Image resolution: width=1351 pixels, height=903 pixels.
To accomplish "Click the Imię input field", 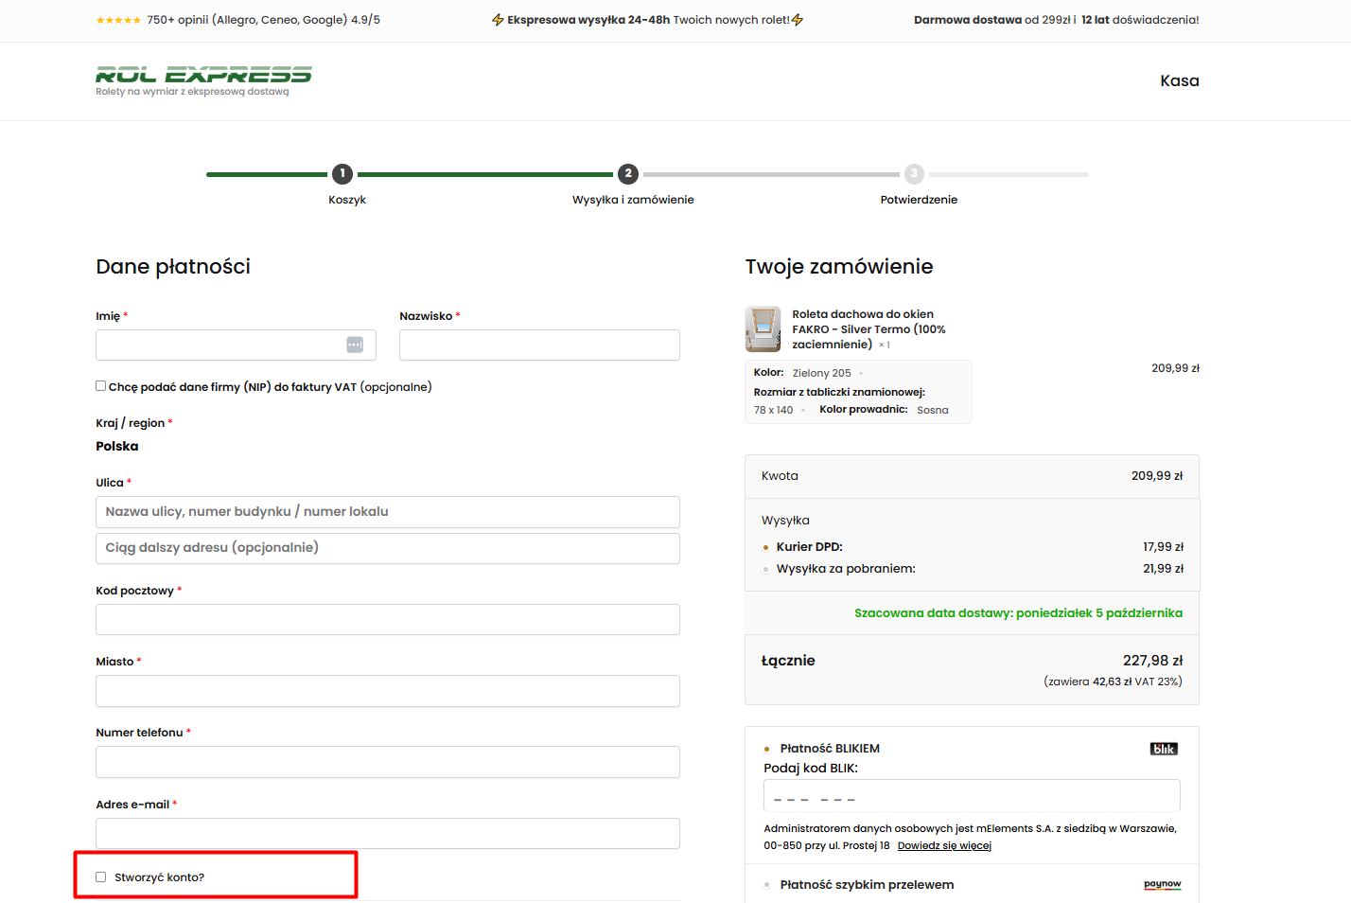I will coord(236,345).
